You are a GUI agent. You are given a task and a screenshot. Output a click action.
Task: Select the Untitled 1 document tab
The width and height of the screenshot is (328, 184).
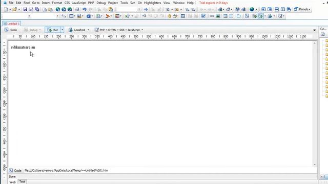pos(12,24)
